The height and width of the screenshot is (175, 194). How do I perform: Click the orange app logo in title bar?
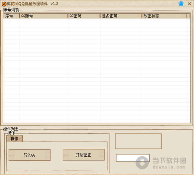[4, 4]
